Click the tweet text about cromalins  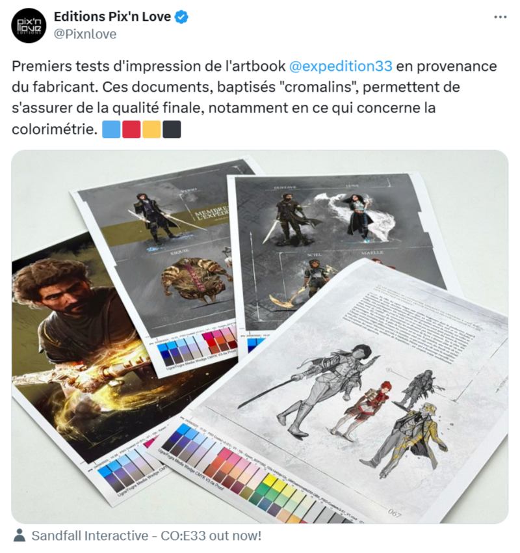pyautogui.click(x=254, y=98)
